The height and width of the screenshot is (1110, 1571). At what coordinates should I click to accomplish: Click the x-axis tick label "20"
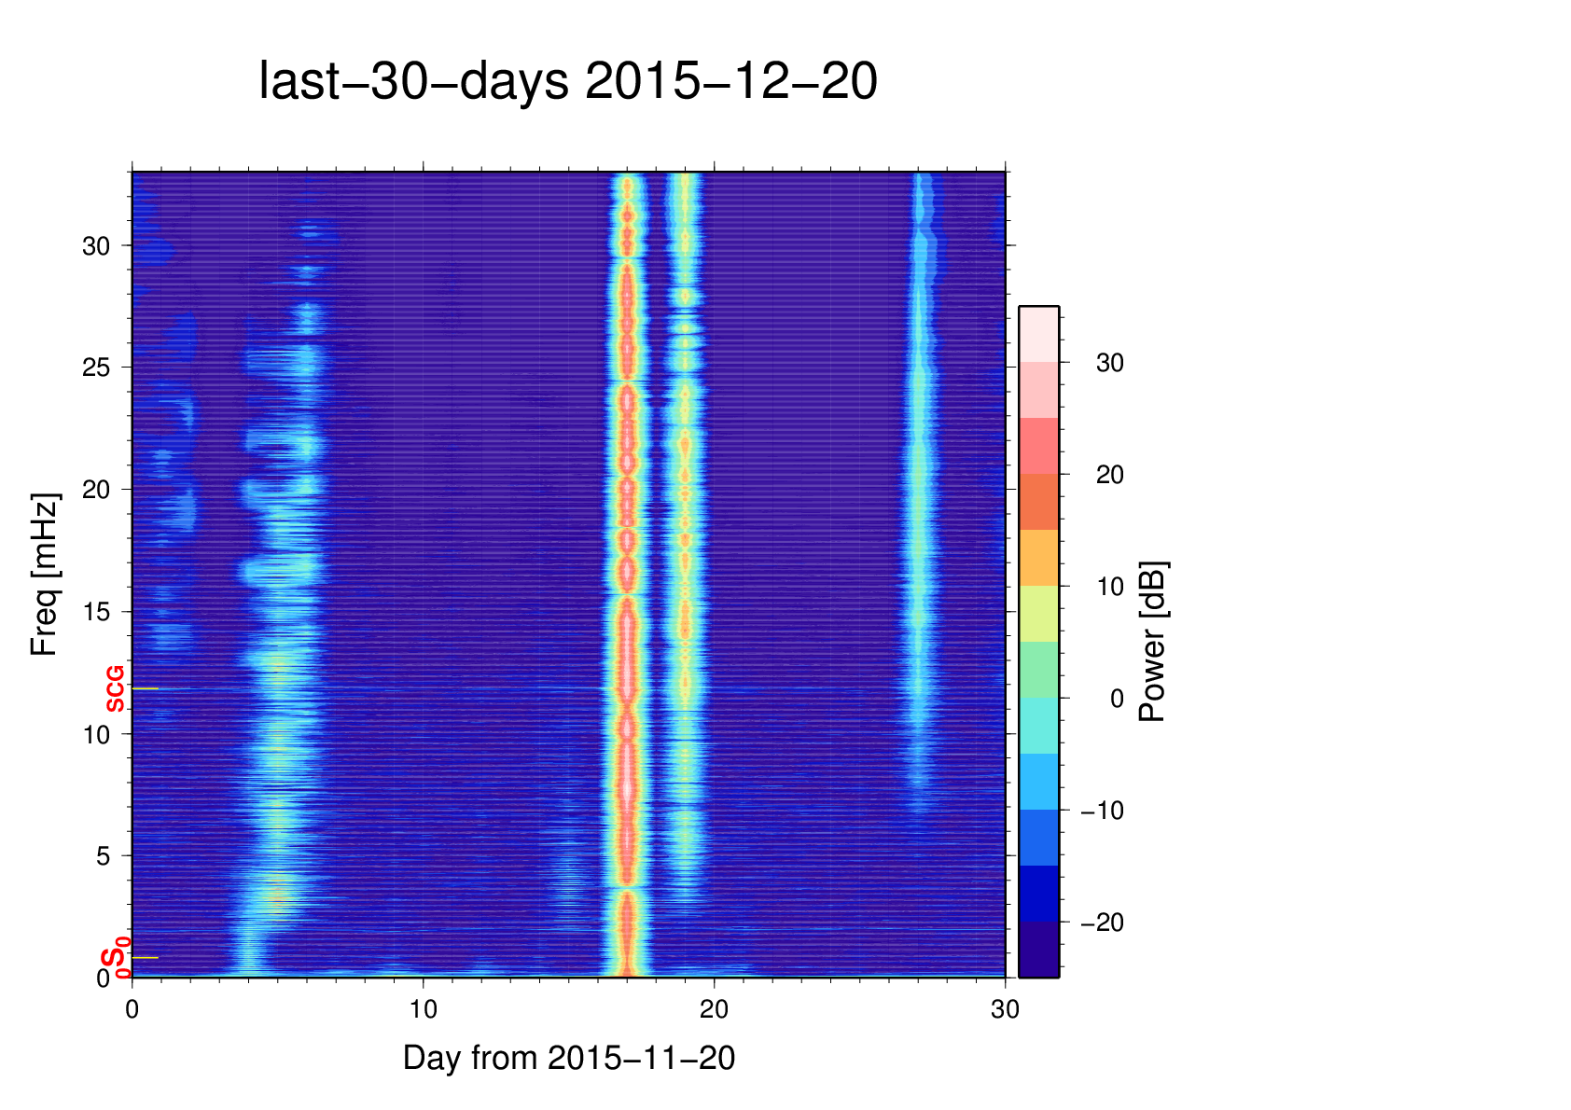coord(714,1009)
